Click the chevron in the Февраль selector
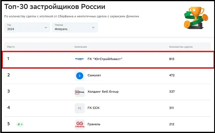The height and width of the screenshot is (133, 215). coord(93,27)
